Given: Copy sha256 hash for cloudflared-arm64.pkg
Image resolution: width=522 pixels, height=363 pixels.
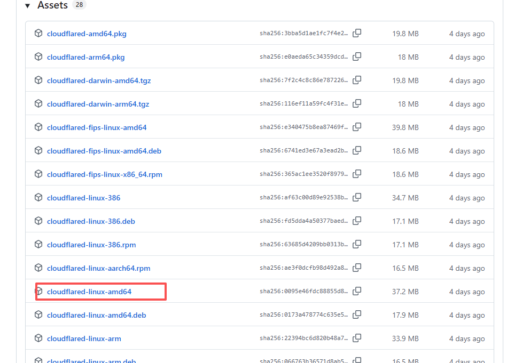Looking at the screenshot, I should tap(357, 57).
